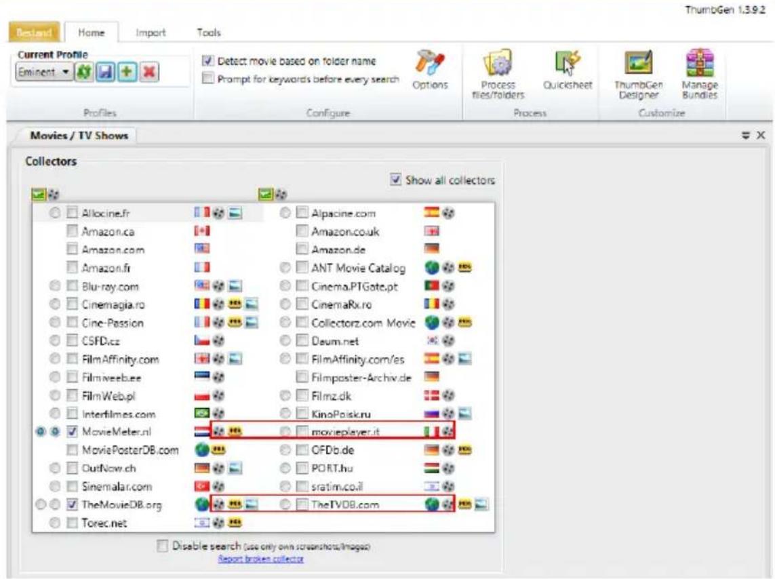Click the text "OutNow.ch"

click(x=108, y=468)
